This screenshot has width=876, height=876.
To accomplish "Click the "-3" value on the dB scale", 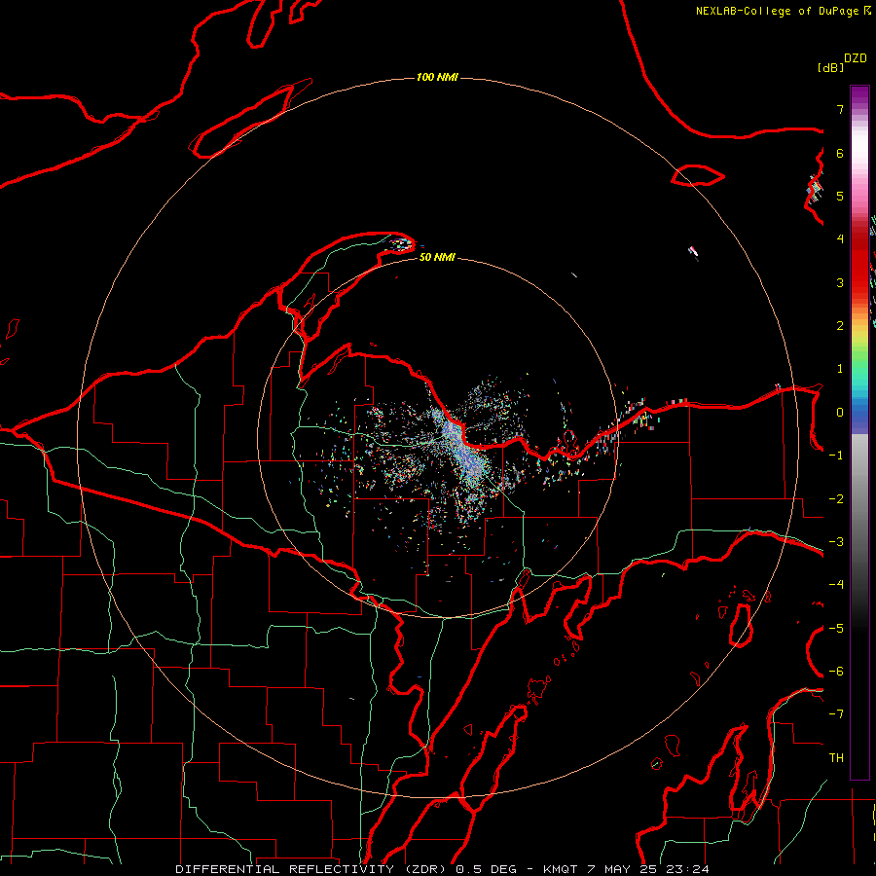I will coord(836,542).
